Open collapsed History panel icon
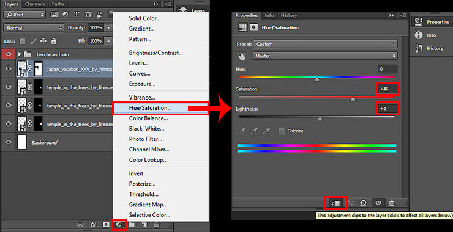Screen dimensions: 453x232 pos(418,48)
